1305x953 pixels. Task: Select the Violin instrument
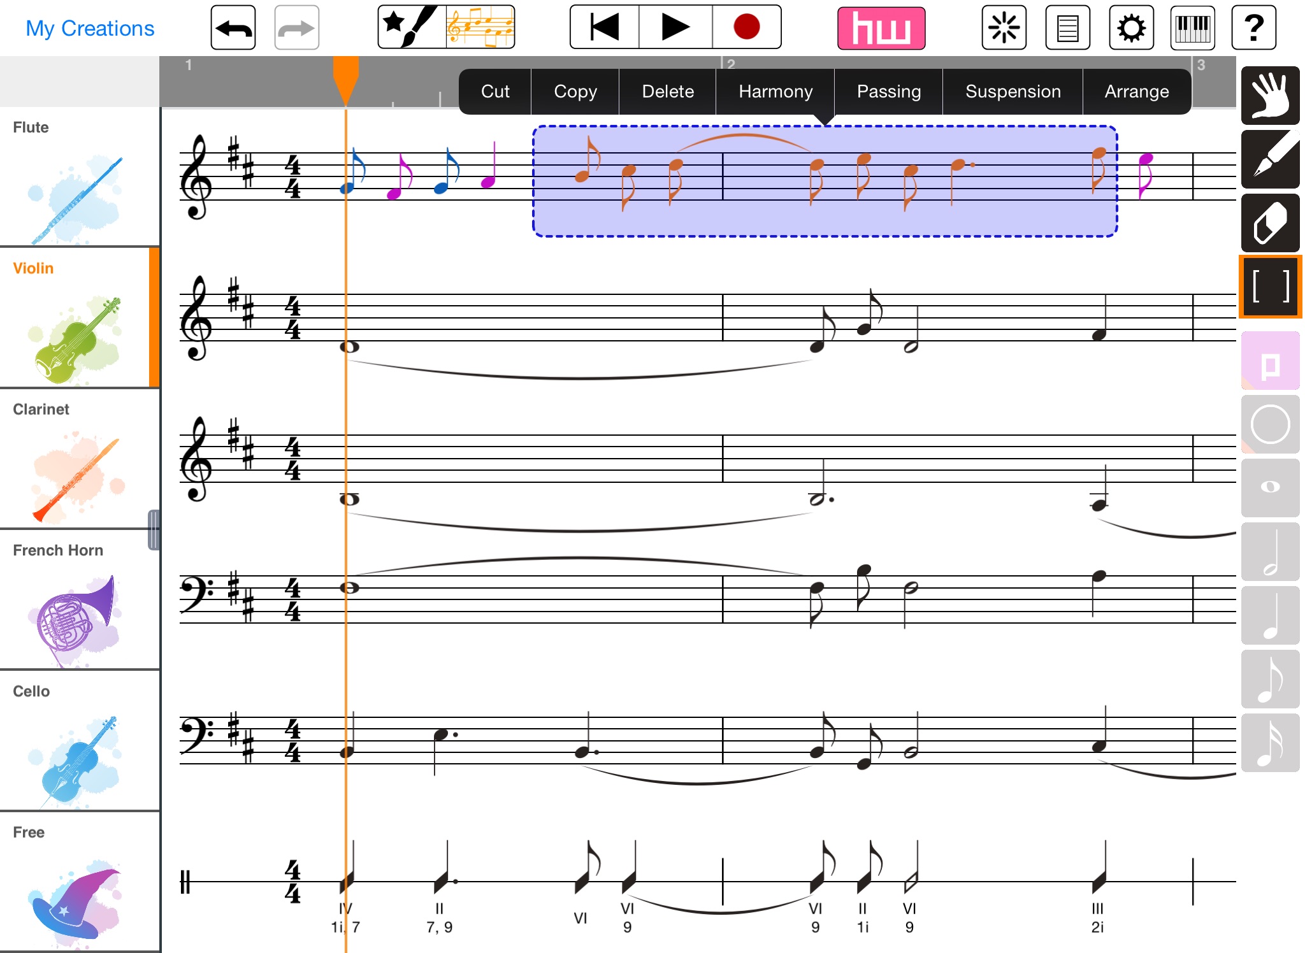point(76,319)
